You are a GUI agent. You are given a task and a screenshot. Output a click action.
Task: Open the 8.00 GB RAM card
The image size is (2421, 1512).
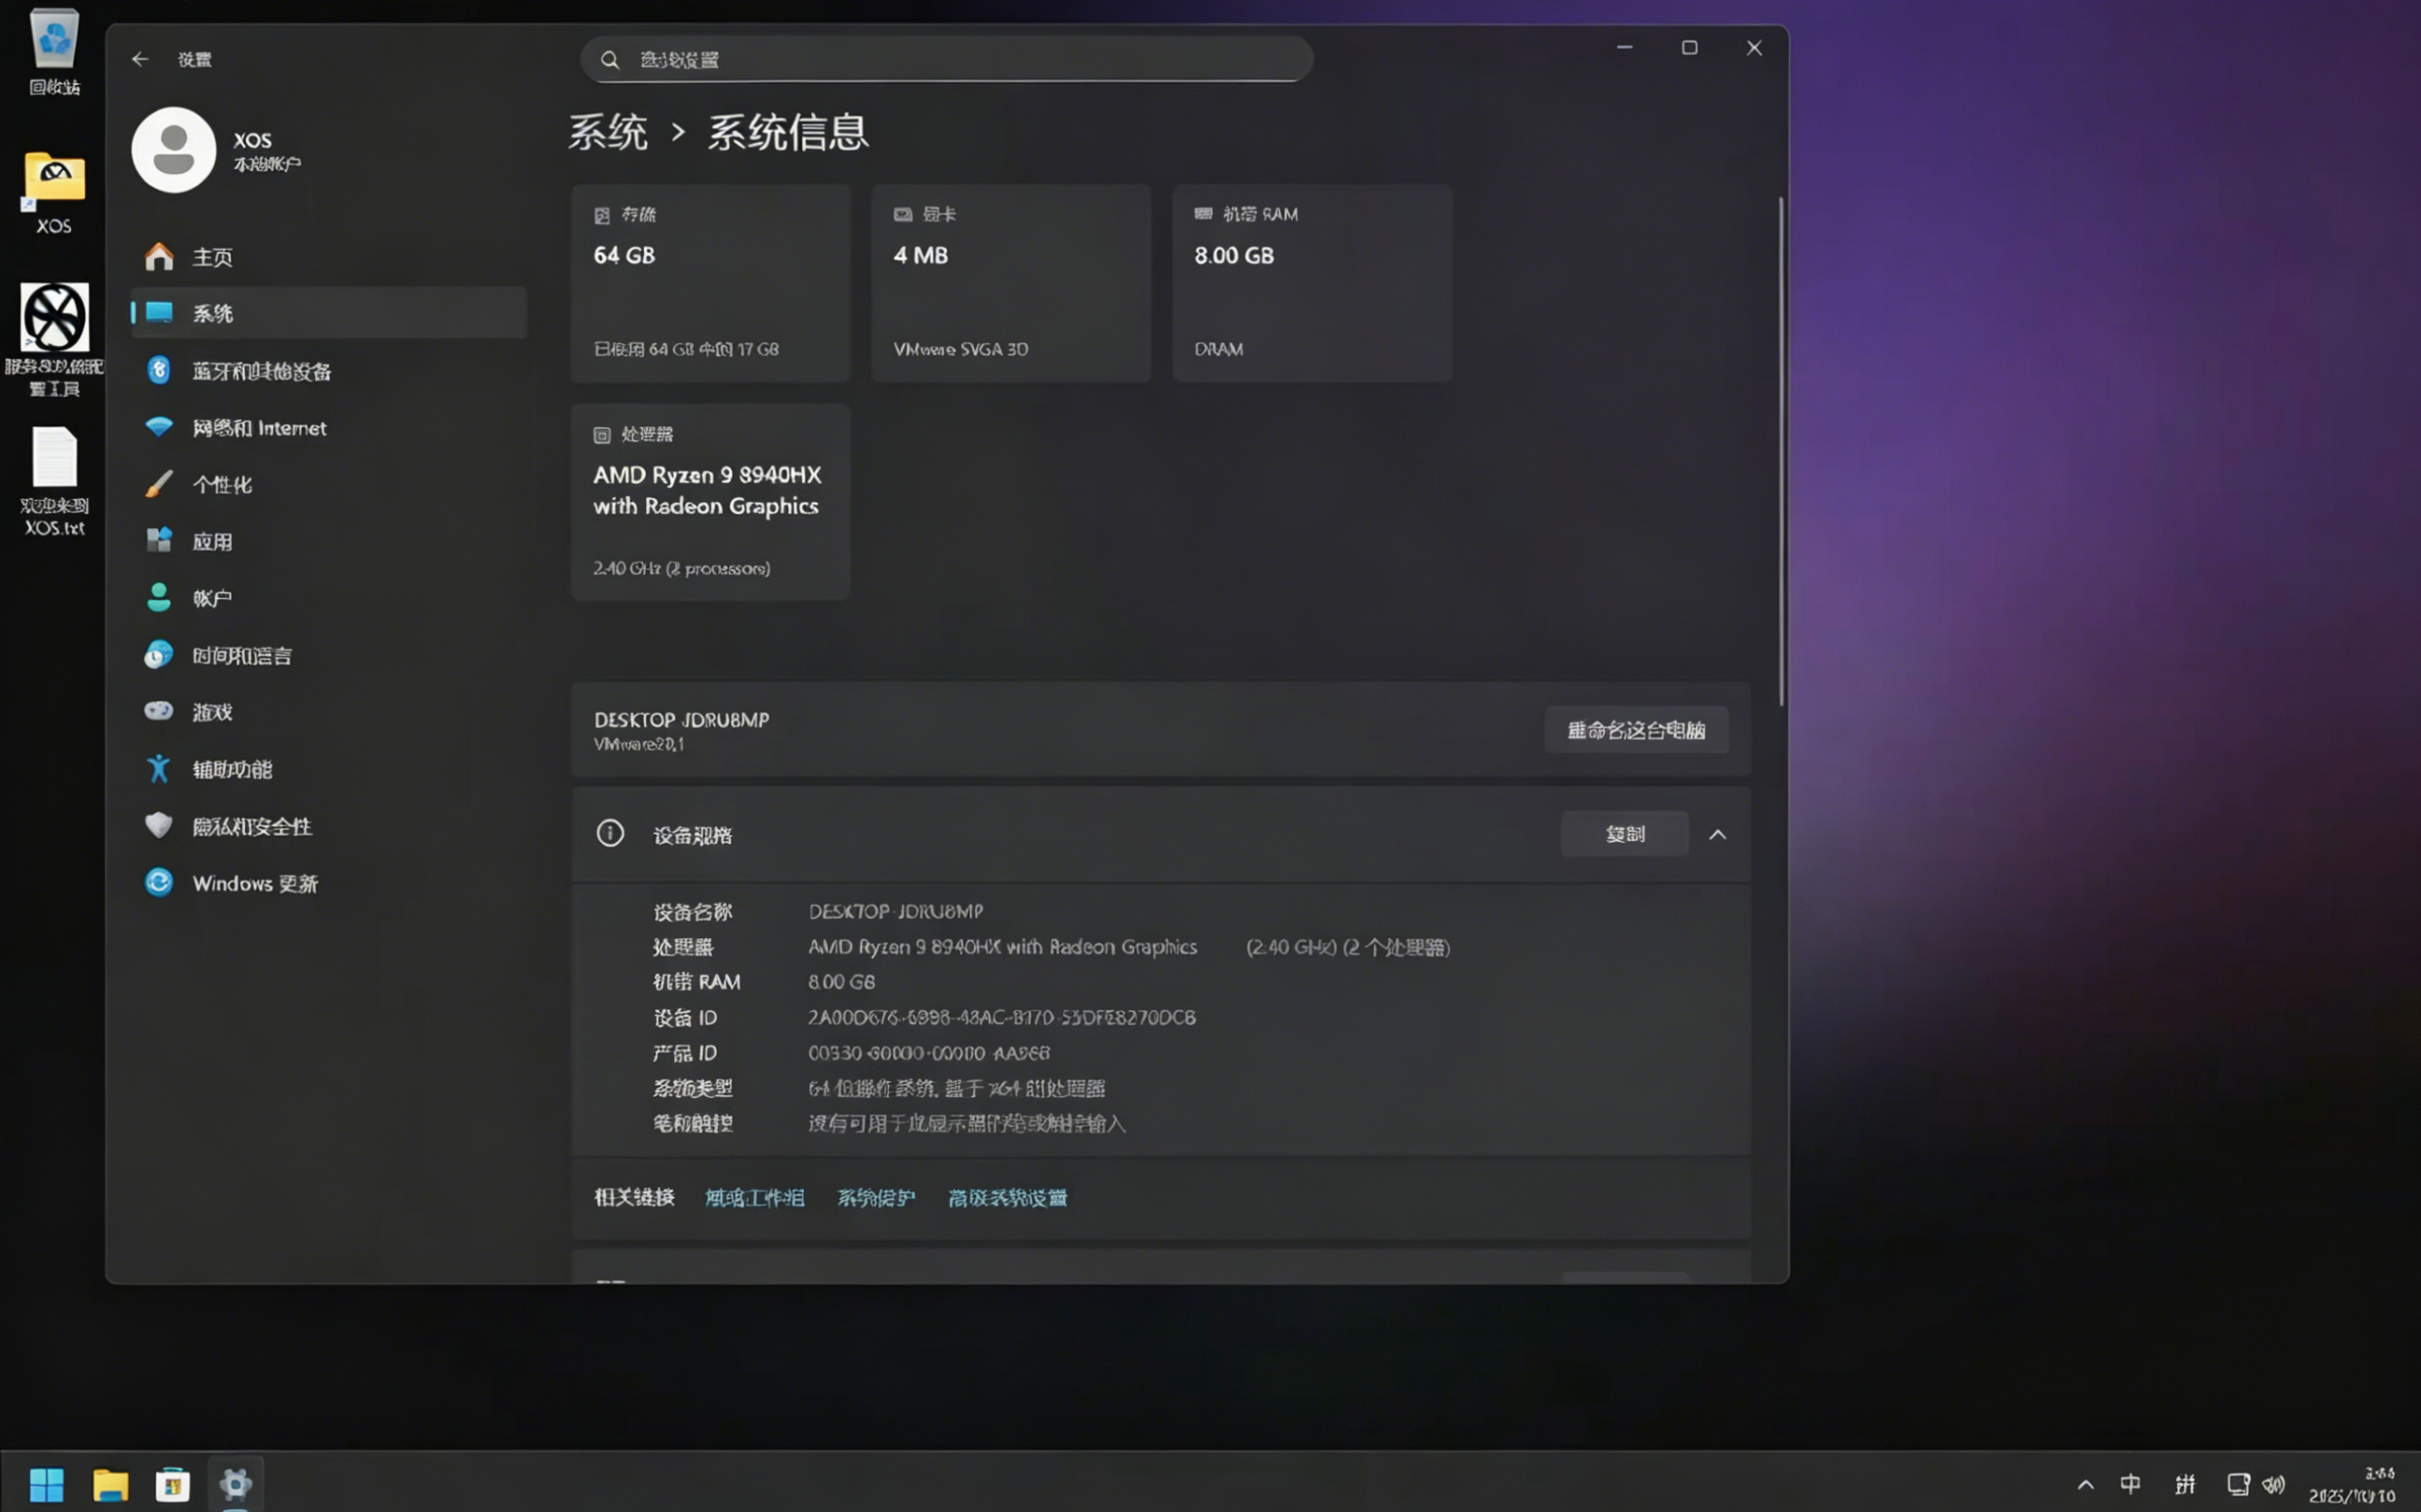(x=1312, y=283)
